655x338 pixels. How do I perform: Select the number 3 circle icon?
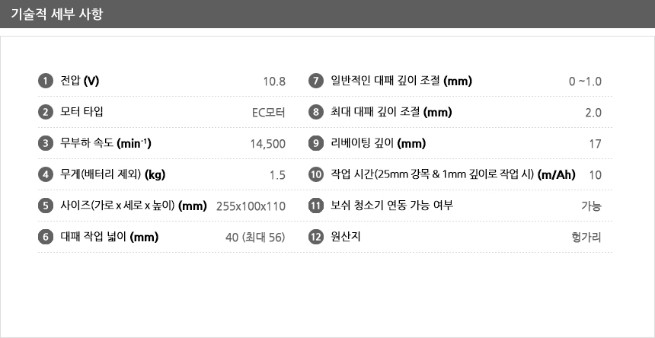(45, 143)
